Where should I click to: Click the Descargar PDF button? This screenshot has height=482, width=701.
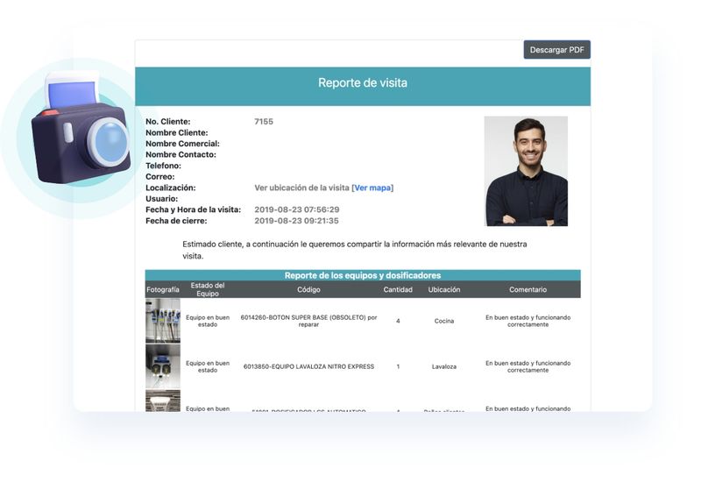pos(556,50)
